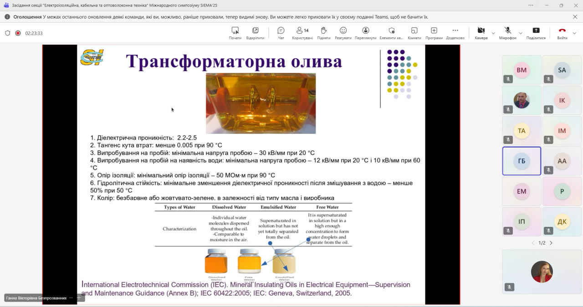Expand microphone options dropdown arrow
583x307 pixels.
[521, 33]
